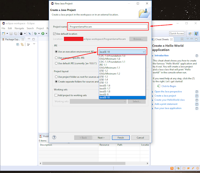Screen dimensions: 200x173
Task: Click the green Run button icon
Action: [x=43, y=33]
